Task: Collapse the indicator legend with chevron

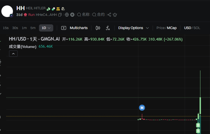Action: click(13, 54)
